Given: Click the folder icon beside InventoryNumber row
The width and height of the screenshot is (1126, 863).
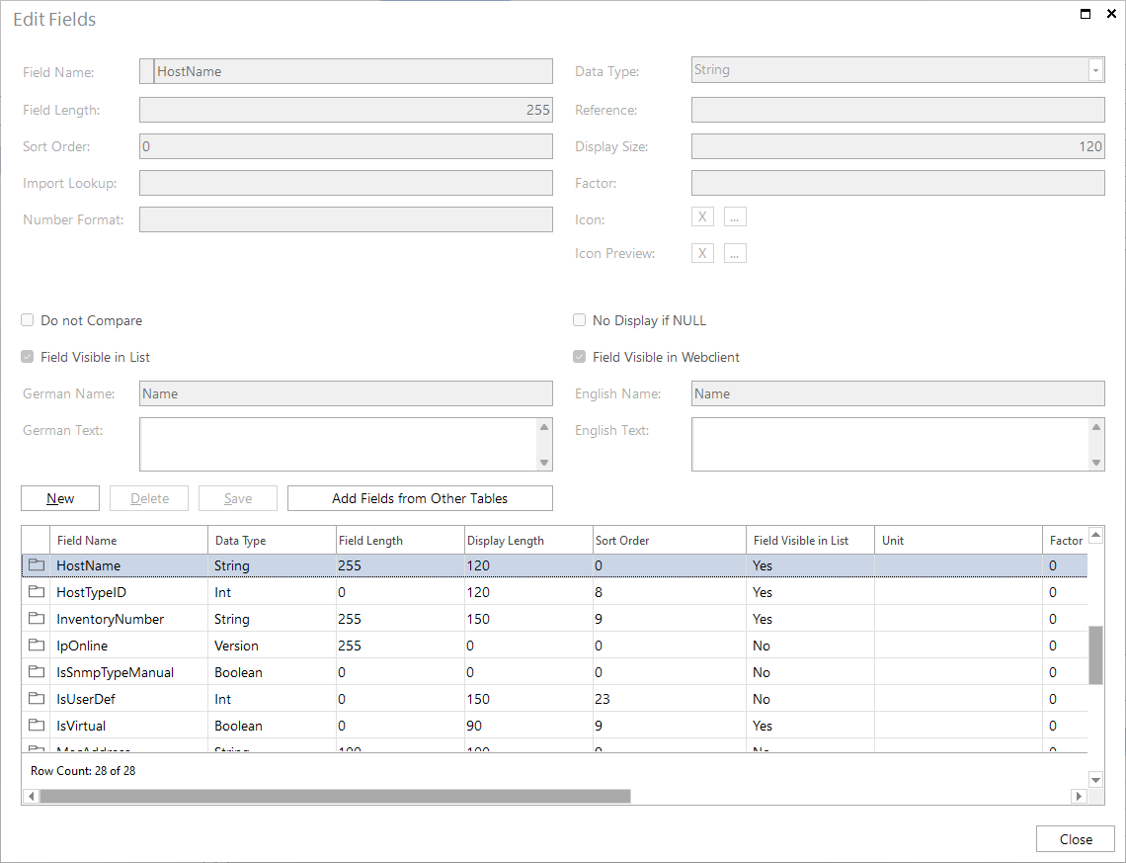Looking at the screenshot, I should click(x=35, y=618).
